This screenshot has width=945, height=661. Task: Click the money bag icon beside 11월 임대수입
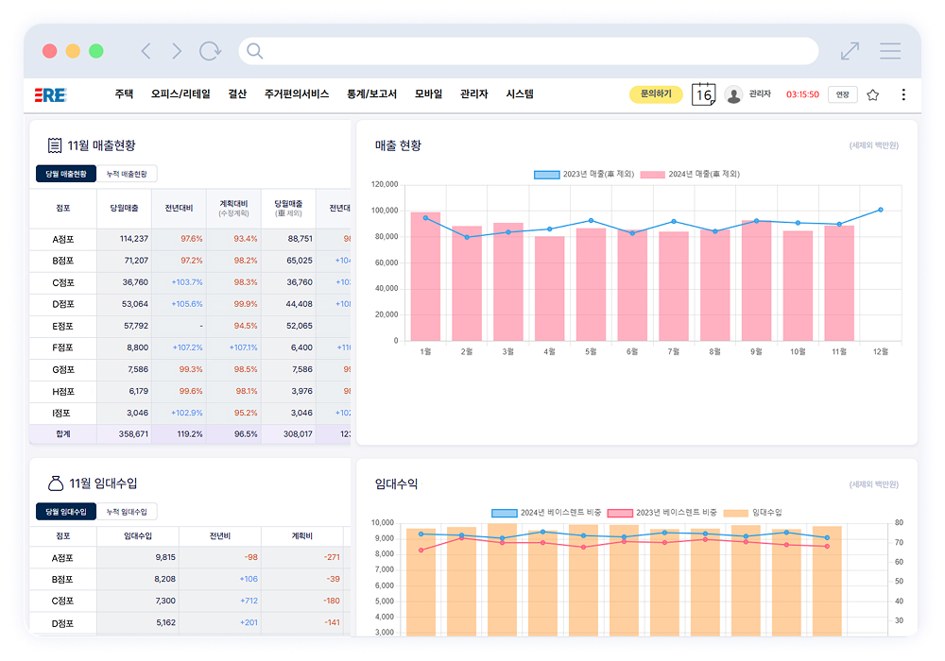(56, 483)
